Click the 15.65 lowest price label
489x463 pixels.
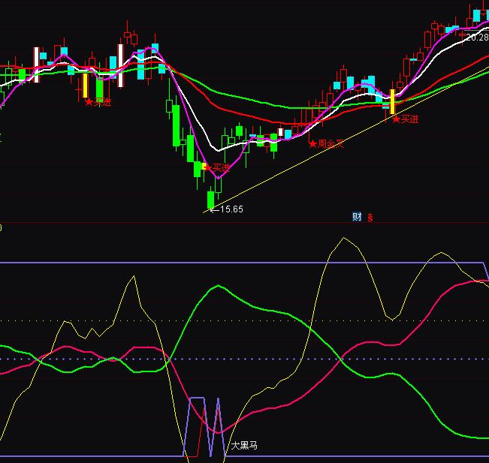(x=230, y=209)
